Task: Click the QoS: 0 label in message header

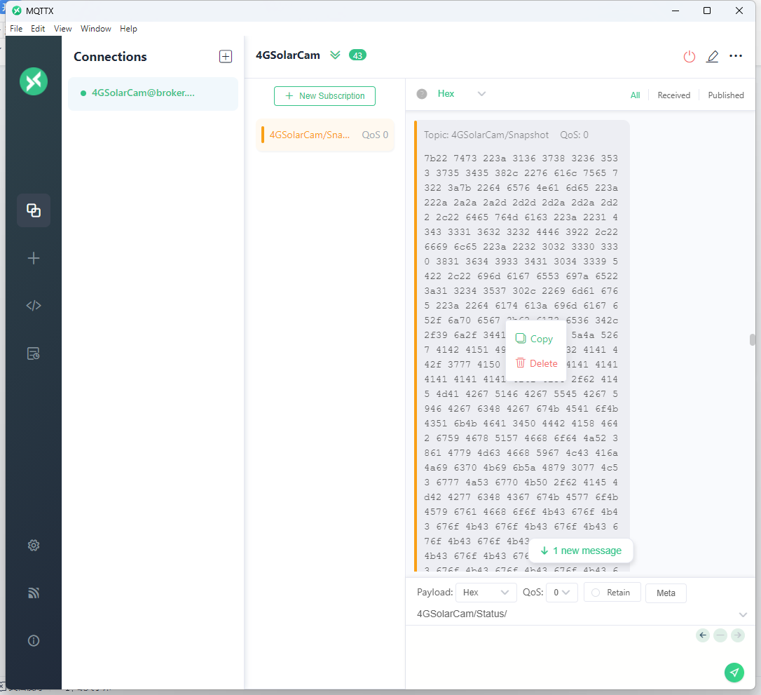Action: pyautogui.click(x=574, y=135)
